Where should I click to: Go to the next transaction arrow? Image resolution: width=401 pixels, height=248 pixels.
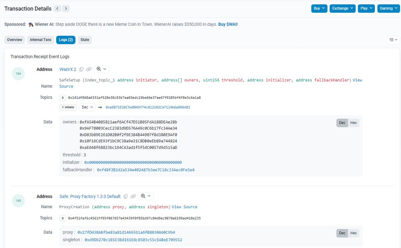[66, 8]
